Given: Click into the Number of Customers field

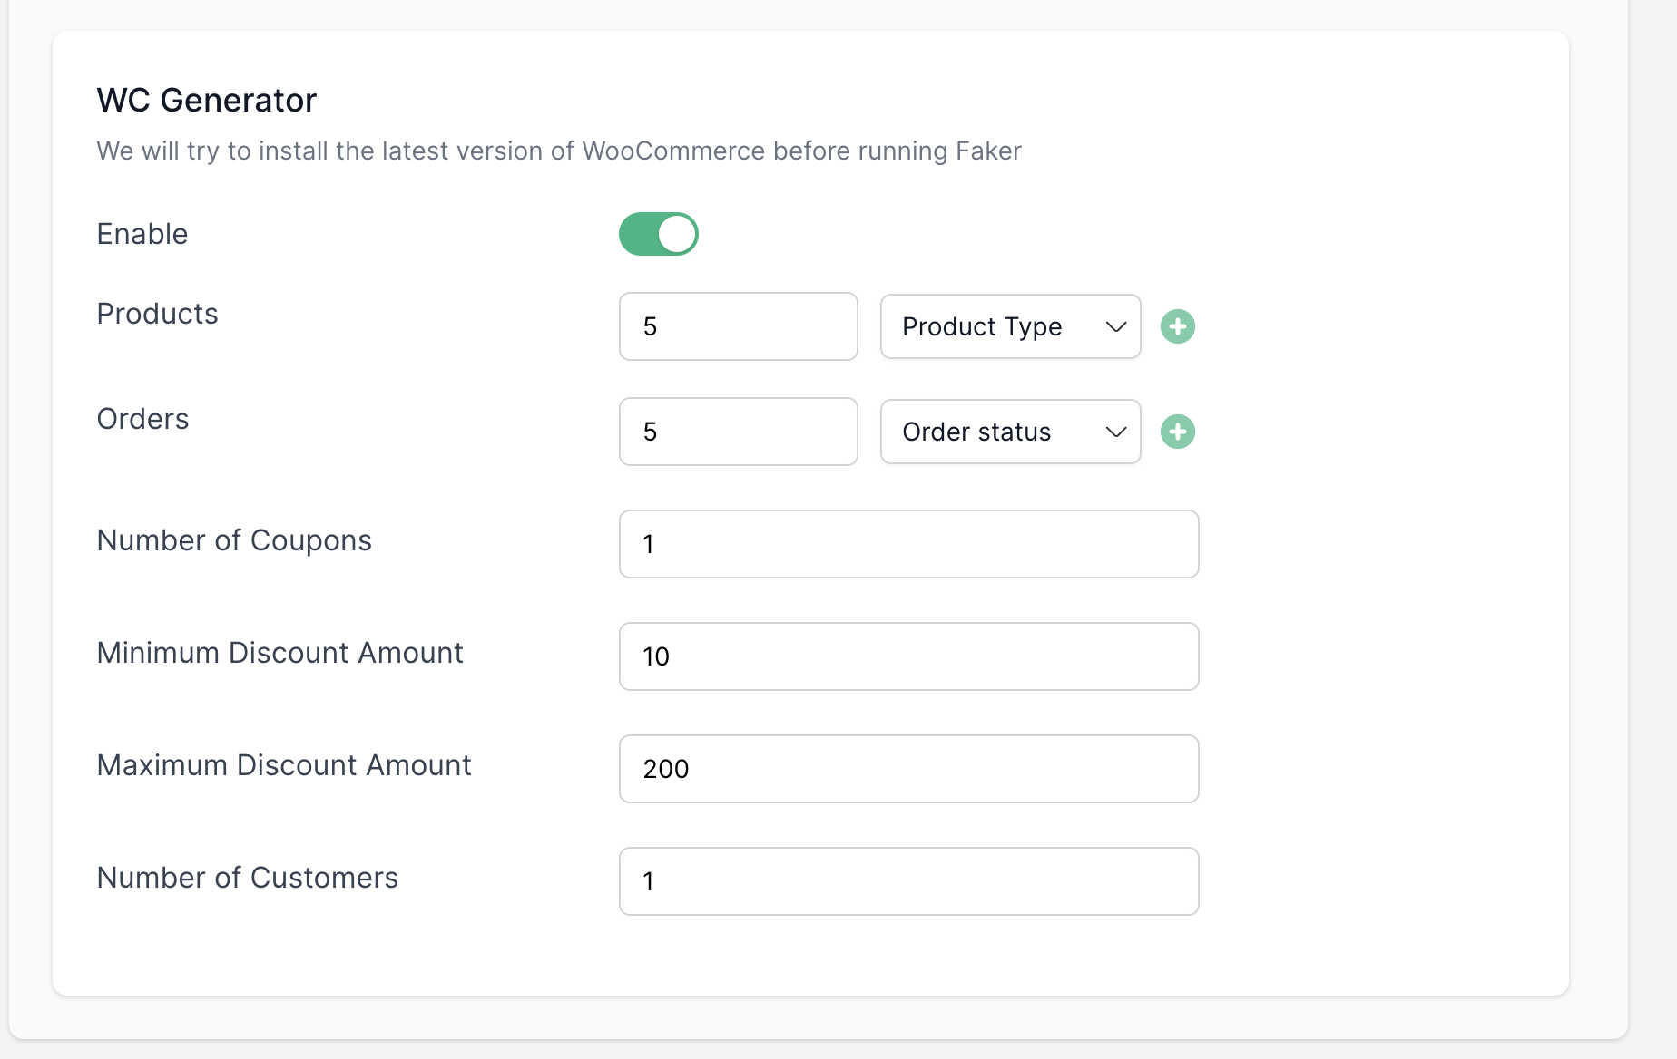Looking at the screenshot, I should (x=908, y=881).
